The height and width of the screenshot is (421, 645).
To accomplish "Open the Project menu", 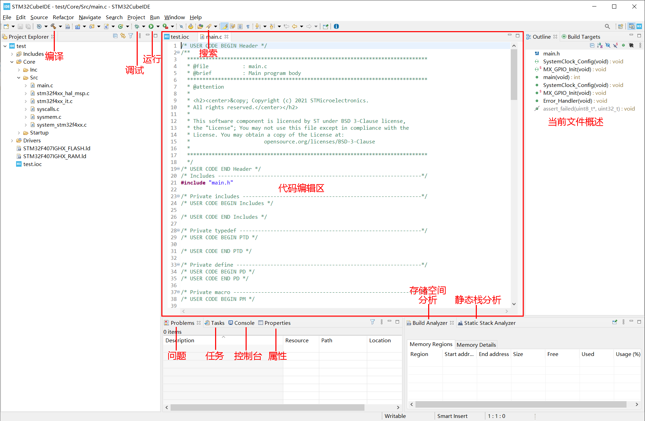I will point(136,17).
